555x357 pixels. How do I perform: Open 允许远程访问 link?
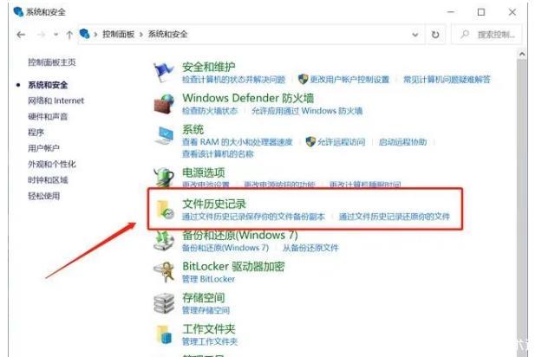pos(341,142)
